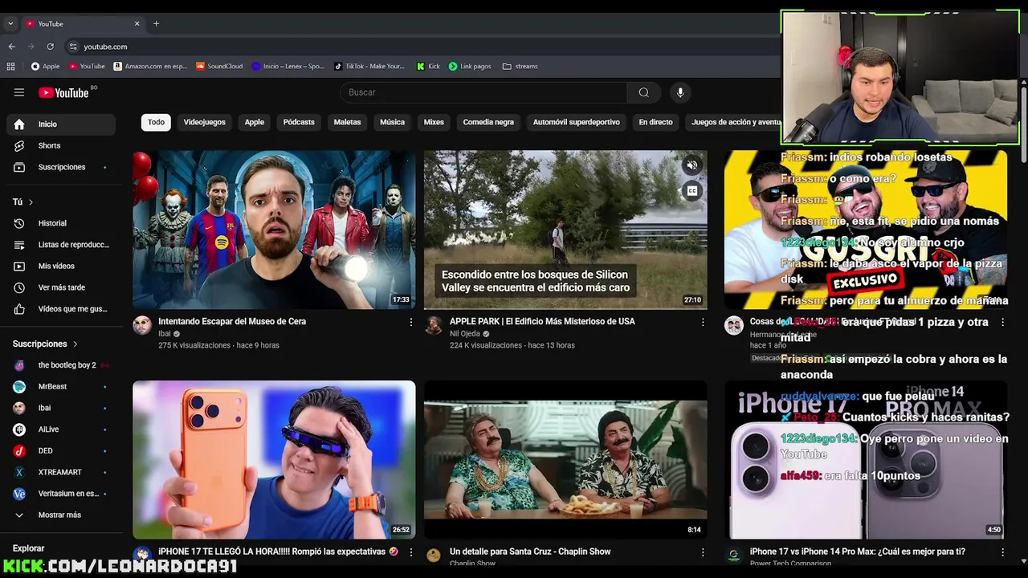Open Listas de reproducción in sidebar
Screen dimensions: 1028x578
coord(61,245)
